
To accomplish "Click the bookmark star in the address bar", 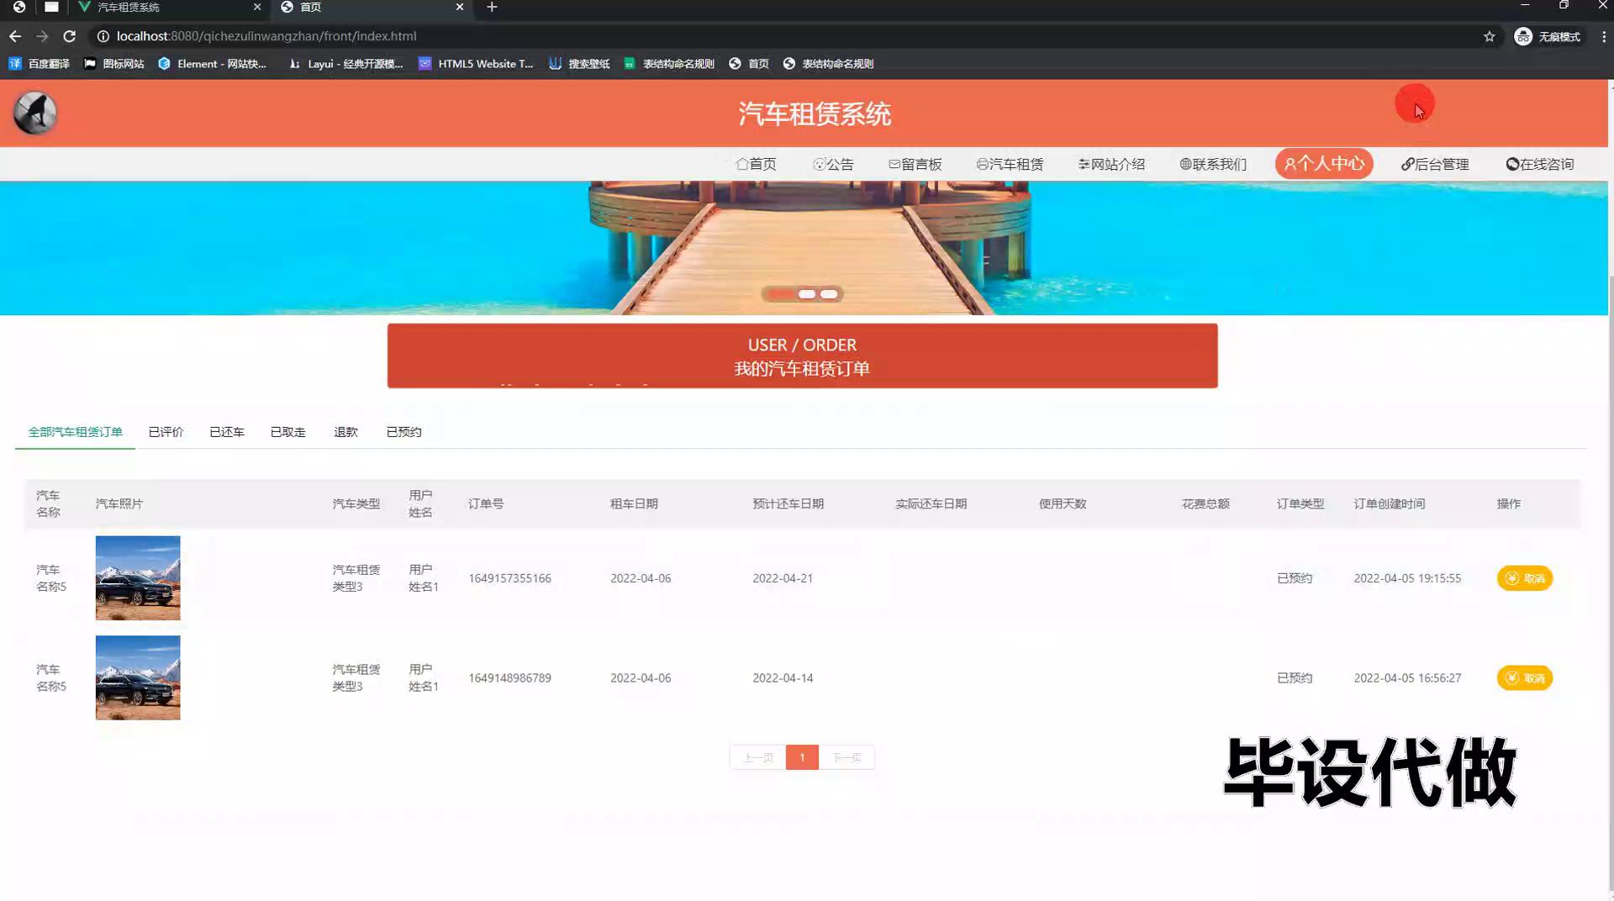I will click(1490, 36).
